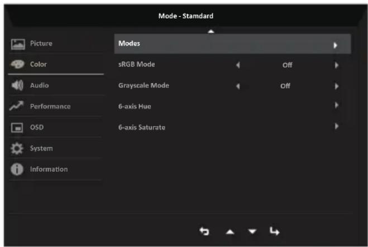
Task: Select the OSD screen icon
Action: (17, 128)
